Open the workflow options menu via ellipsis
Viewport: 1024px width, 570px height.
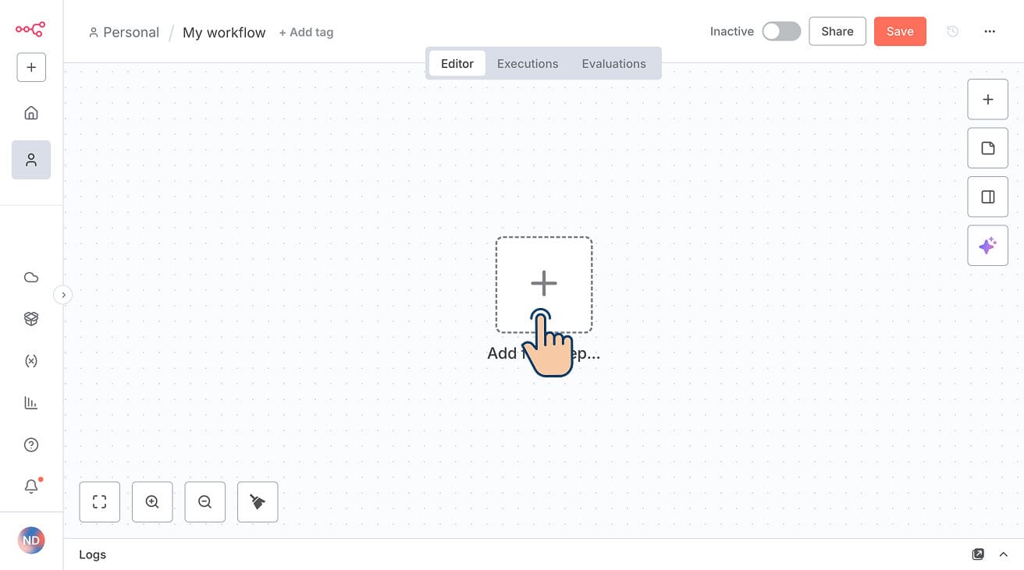990,31
